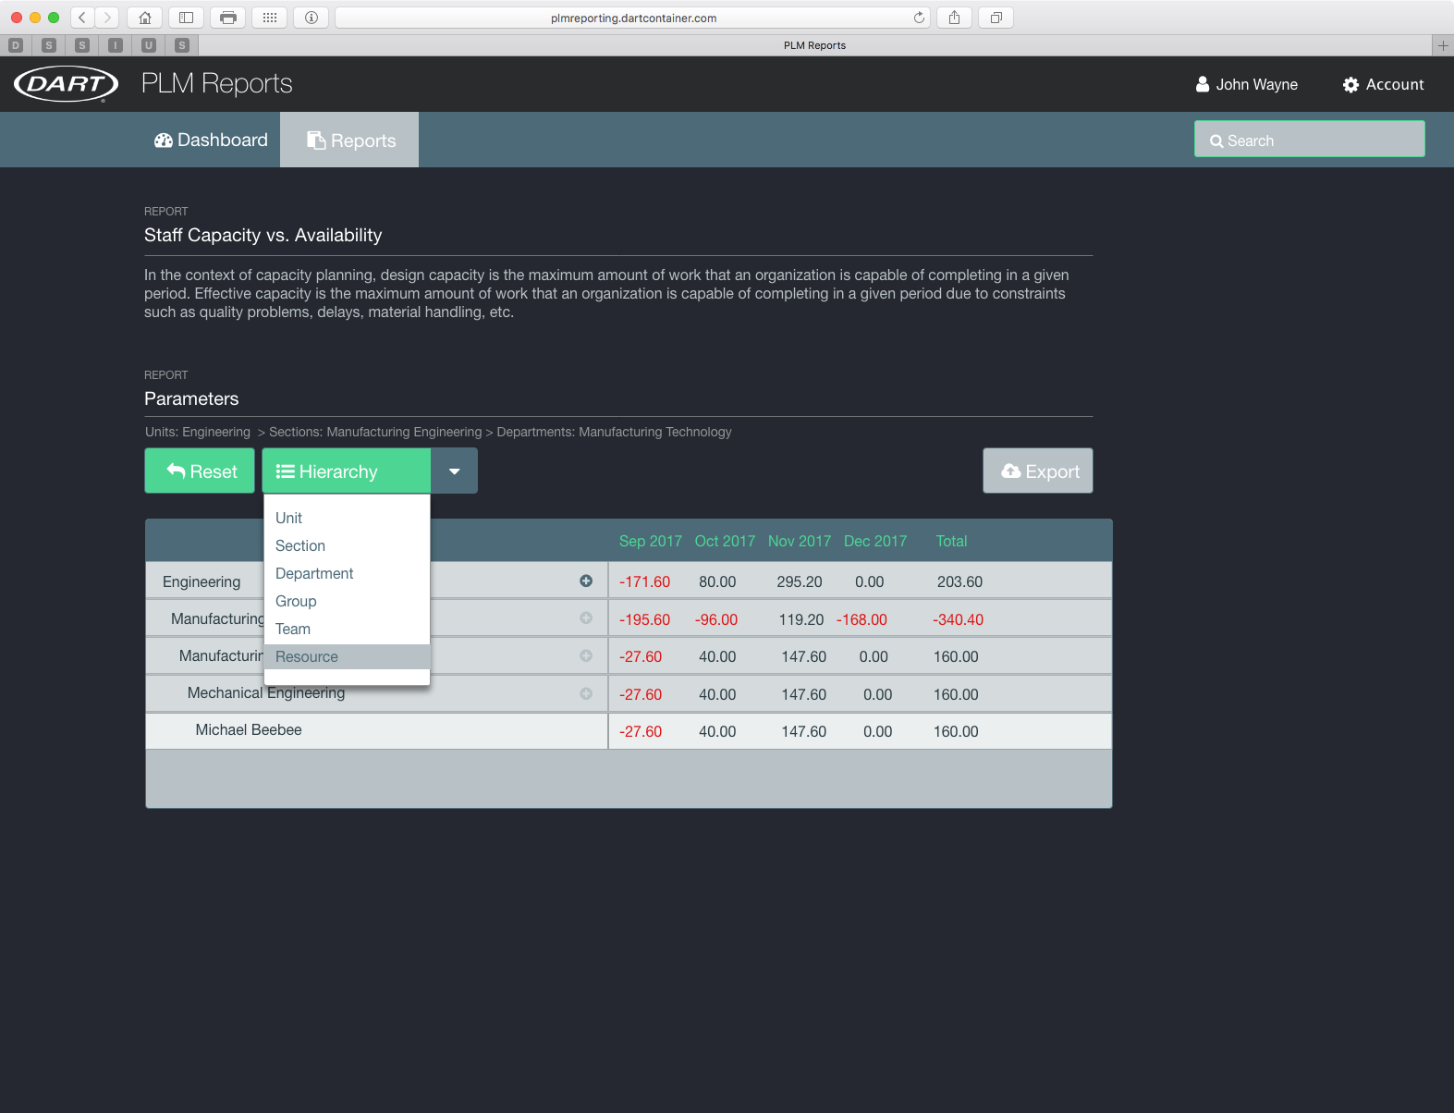Open the Top Sites grid icon

click(269, 18)
